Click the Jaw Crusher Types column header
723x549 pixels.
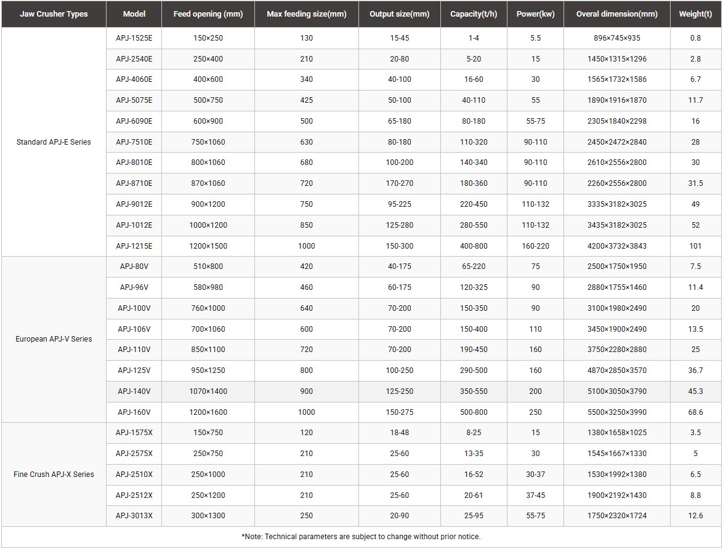coord(54,14)
